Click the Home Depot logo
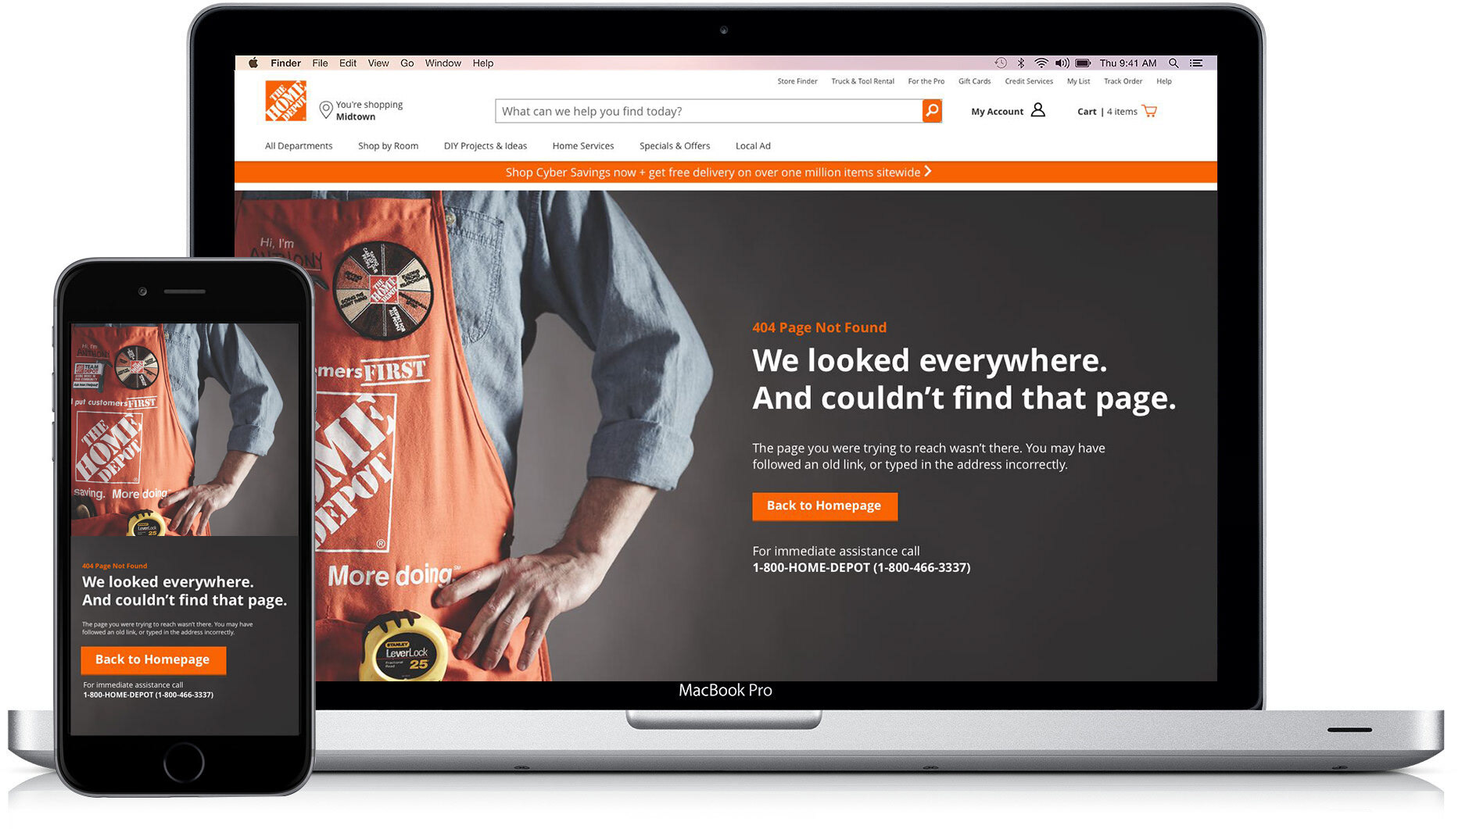The image size is (1469, 829). tap(285, 101)
